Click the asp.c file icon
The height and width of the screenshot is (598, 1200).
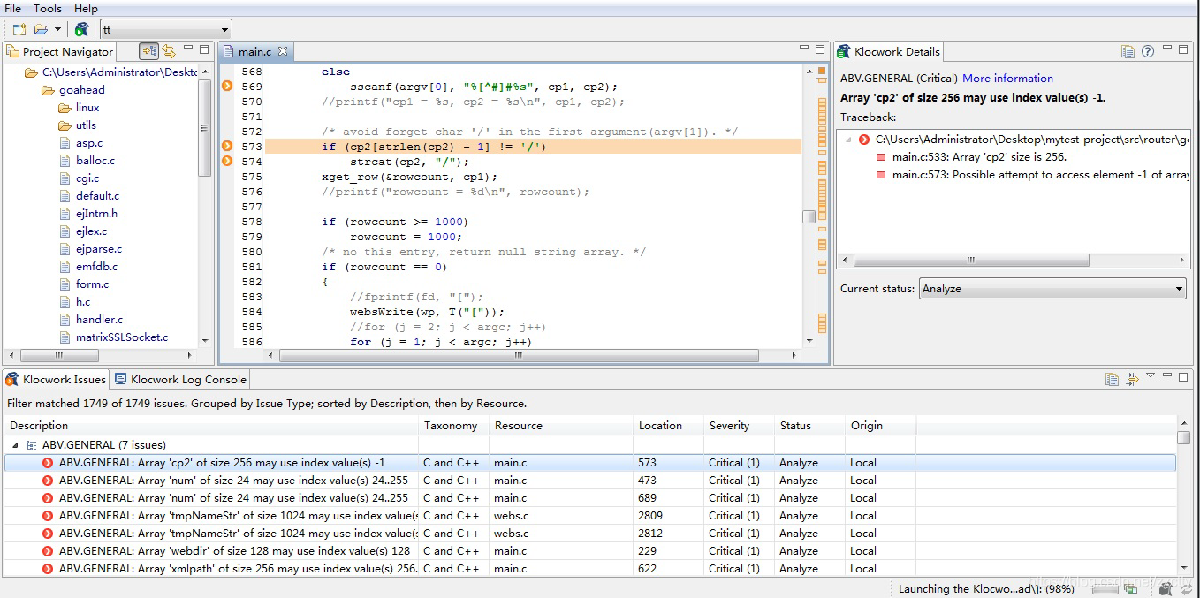pyautogui.click(x=65, y=143)
